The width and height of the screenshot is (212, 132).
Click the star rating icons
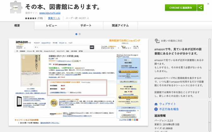(x=31, y=18)
